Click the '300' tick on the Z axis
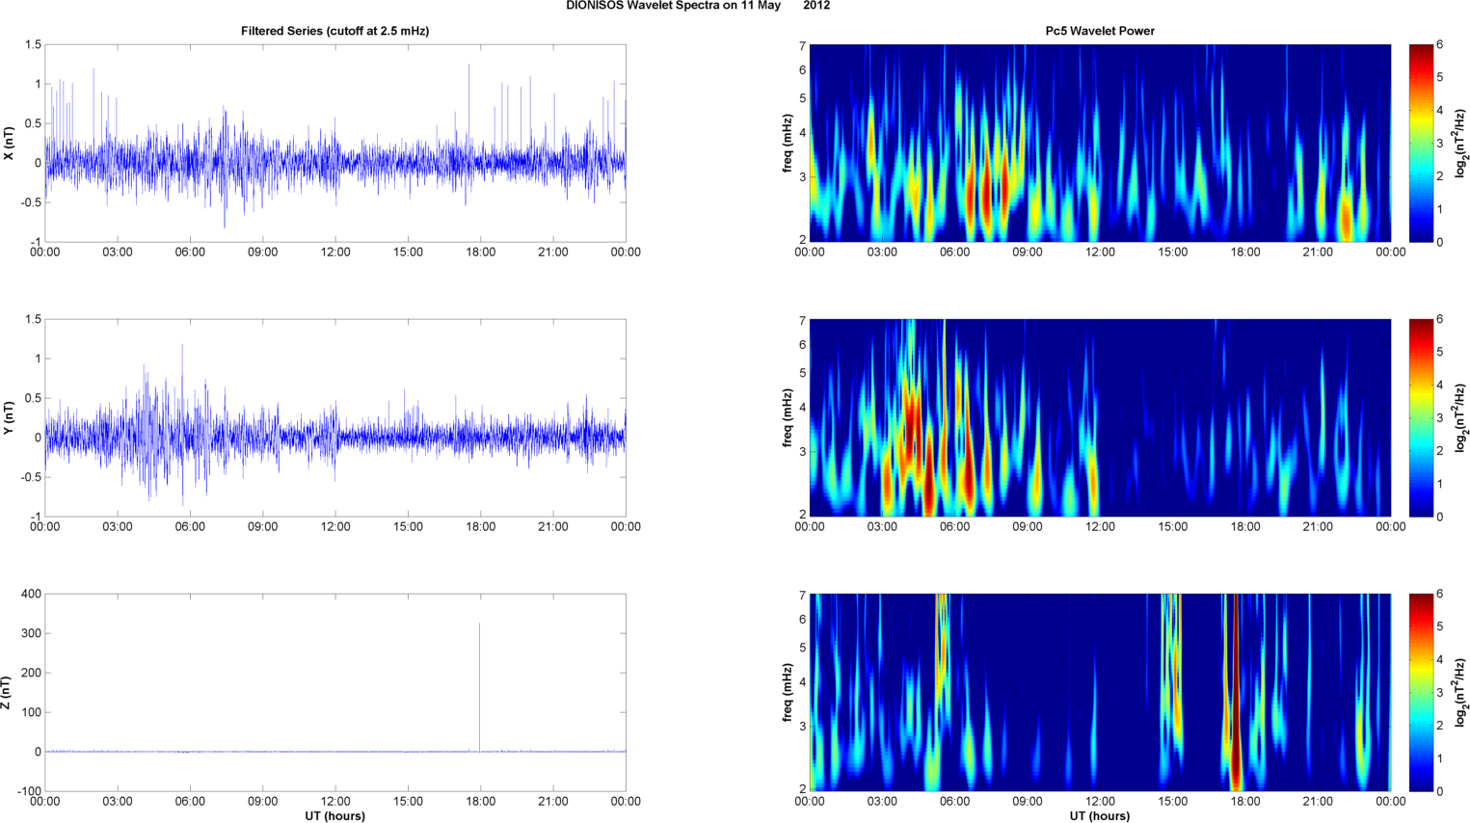The width and height of the screenshot is (1470, 823). tap(31, 633)
